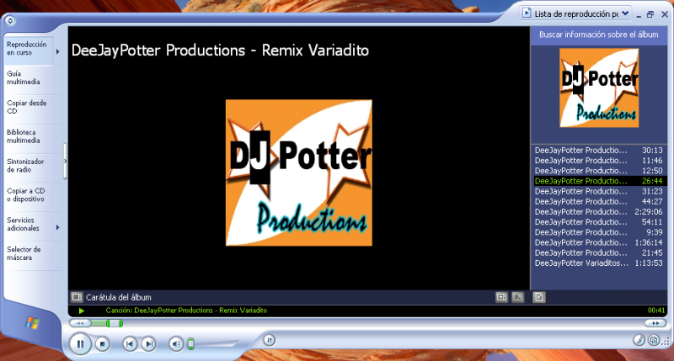
Task: Click the fast forward button on the seek bar
Action: (655, 323)
